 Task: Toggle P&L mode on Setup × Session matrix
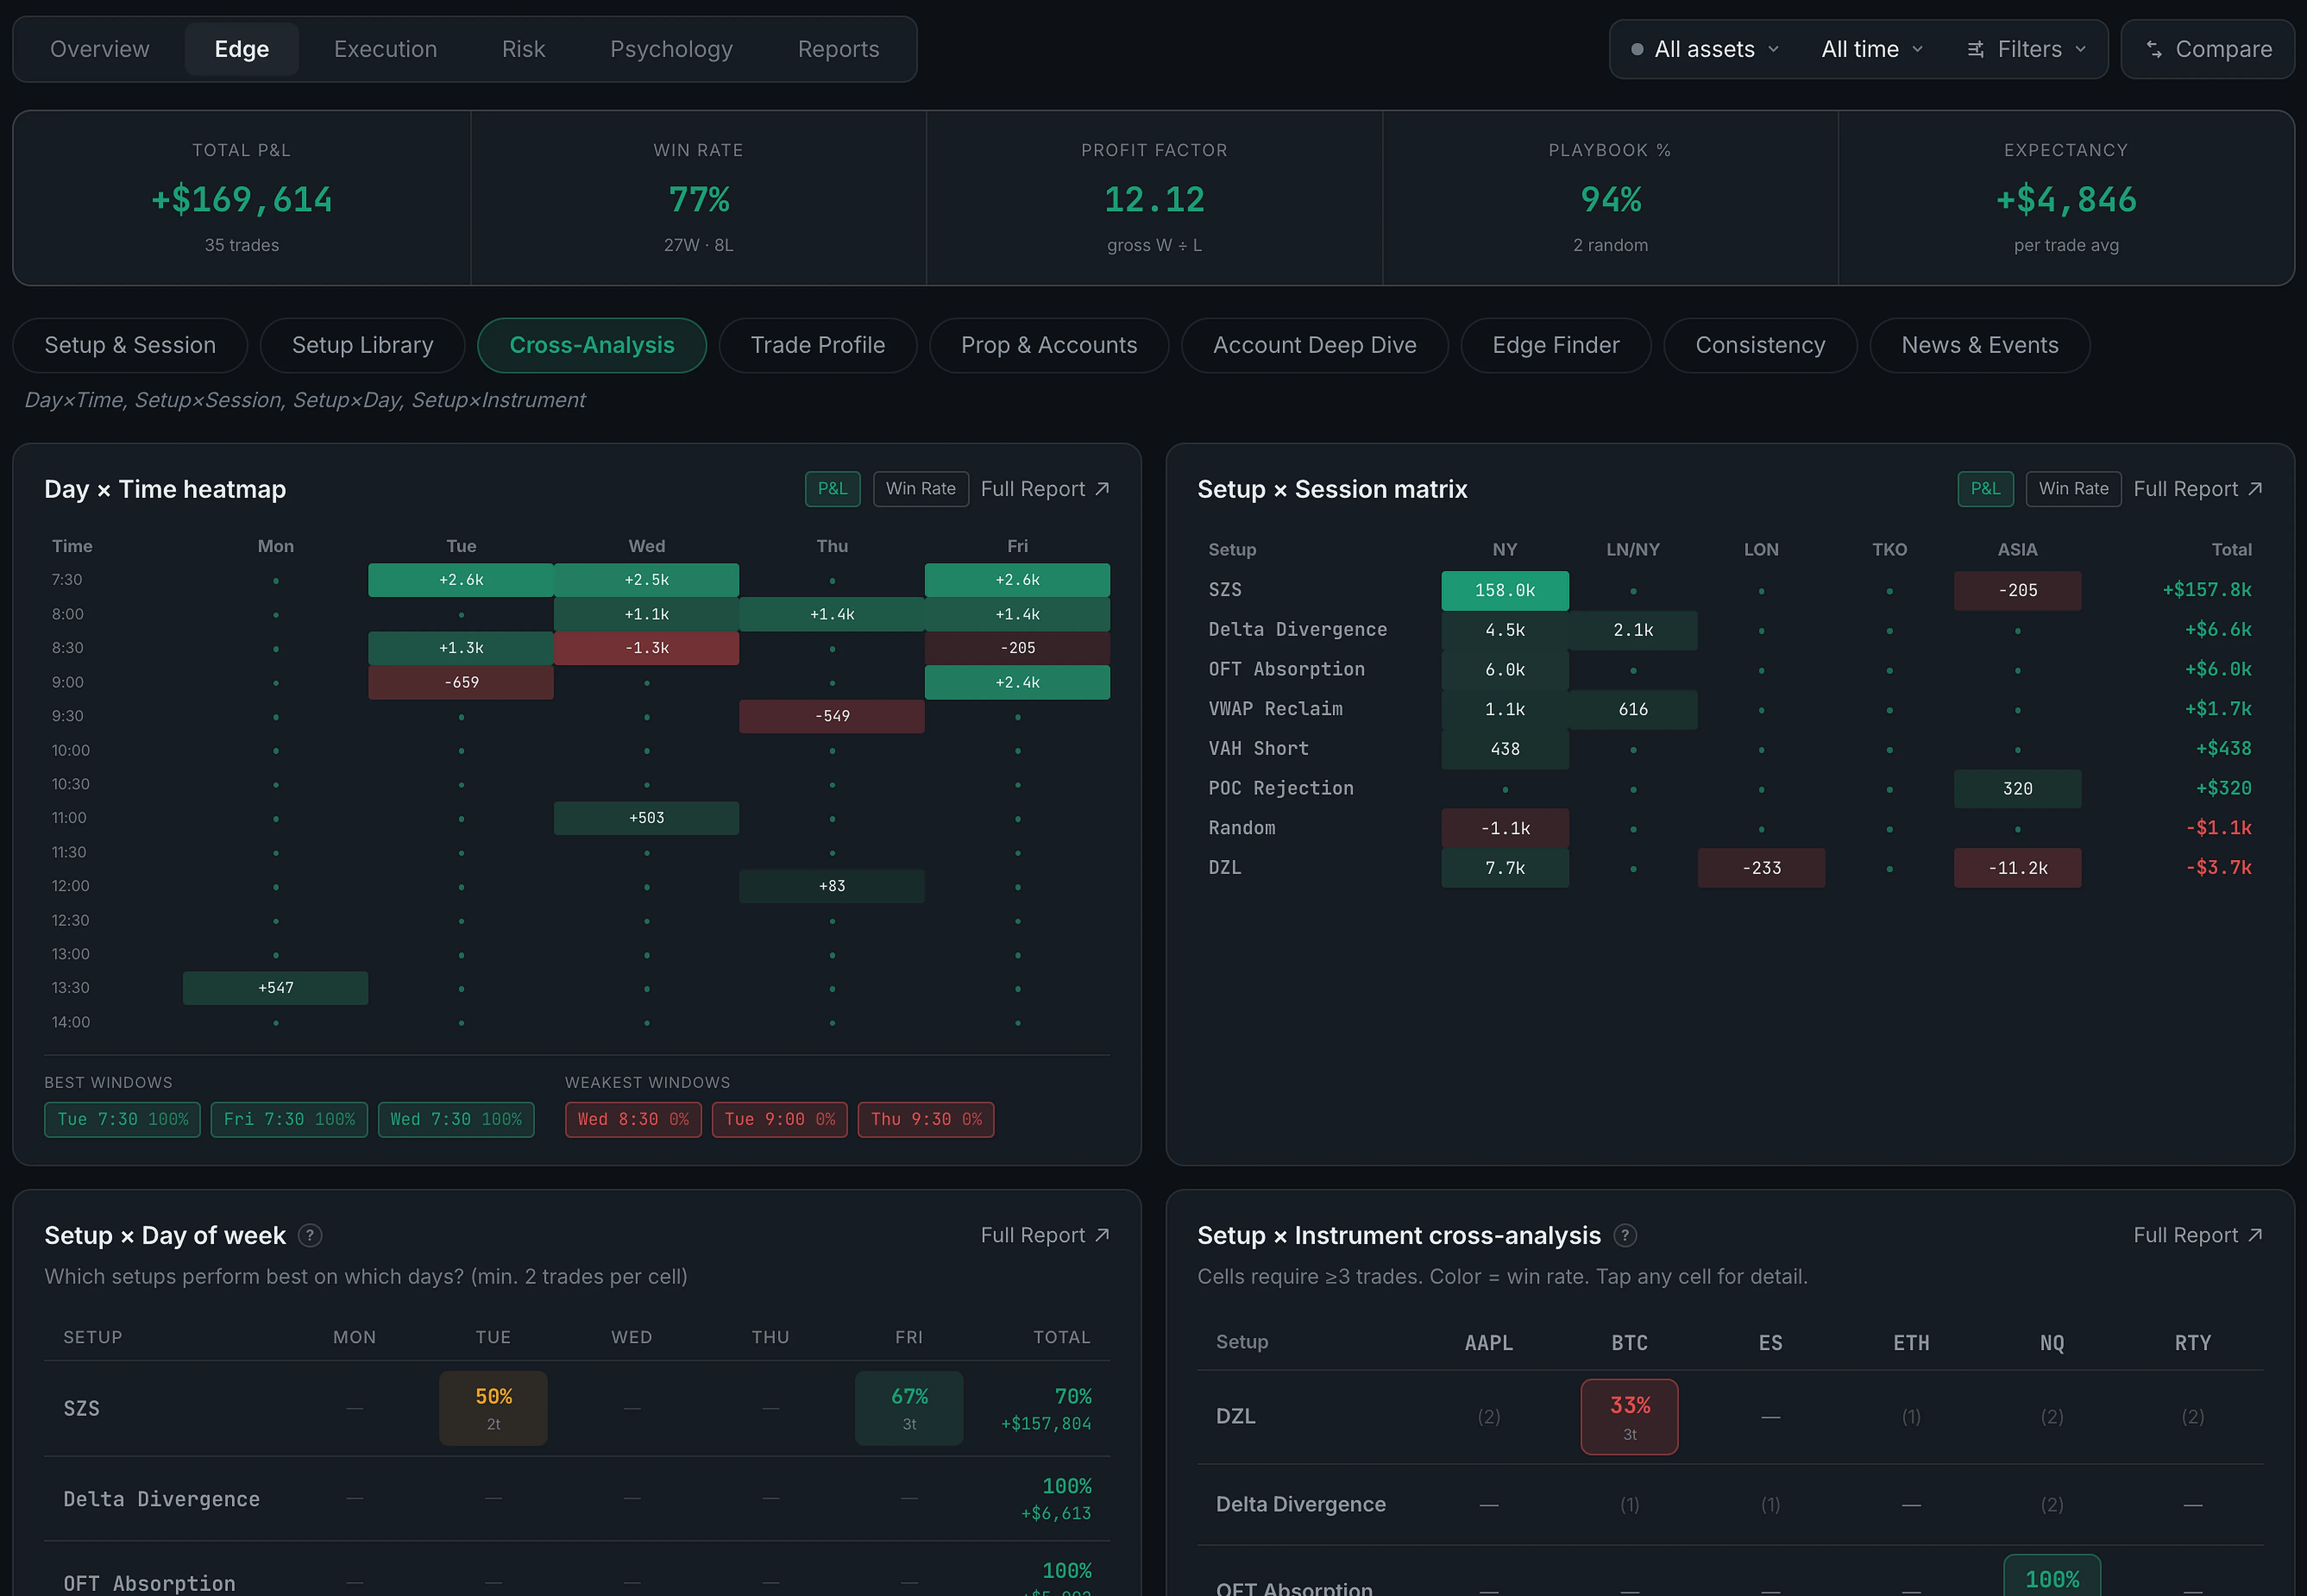pos(1985,489)
